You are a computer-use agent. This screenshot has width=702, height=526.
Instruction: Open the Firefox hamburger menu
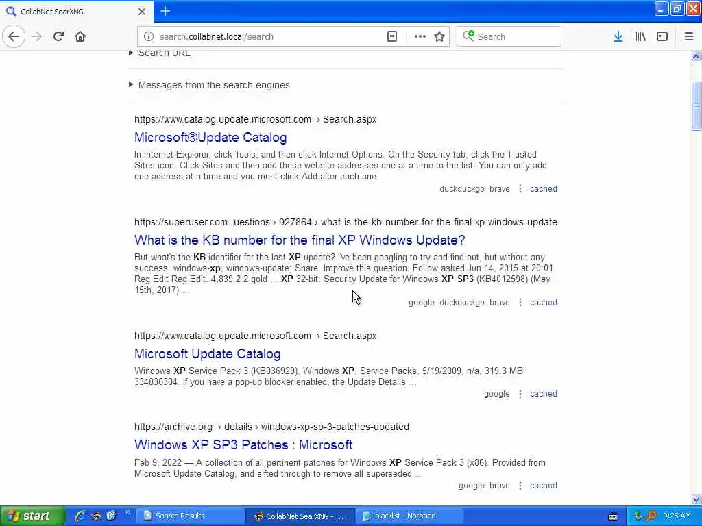click(x=689, y=36)
